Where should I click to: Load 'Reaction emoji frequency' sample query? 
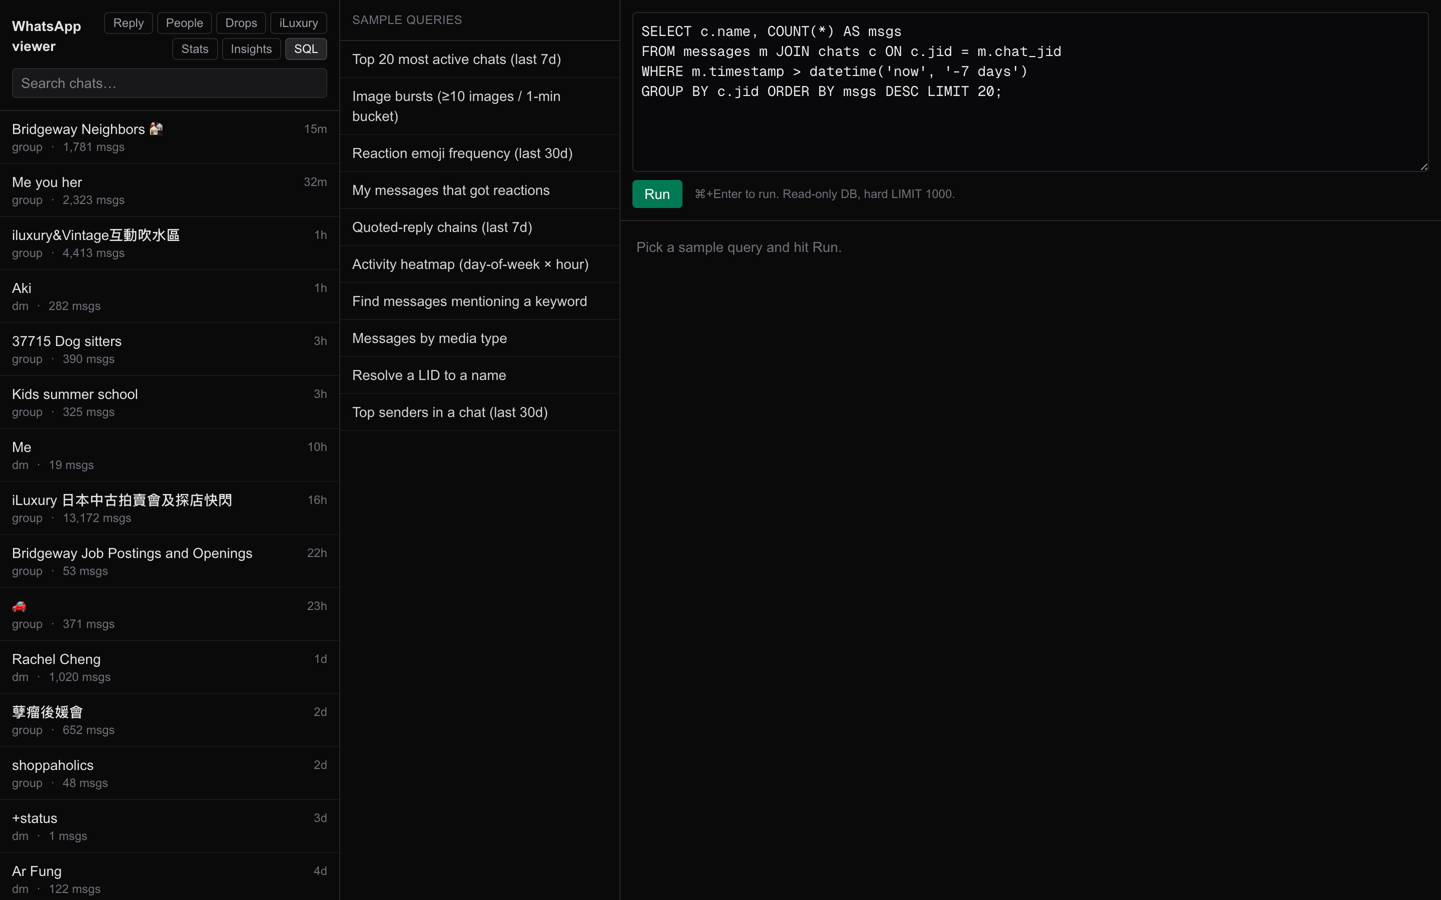[x=479, y=153]
